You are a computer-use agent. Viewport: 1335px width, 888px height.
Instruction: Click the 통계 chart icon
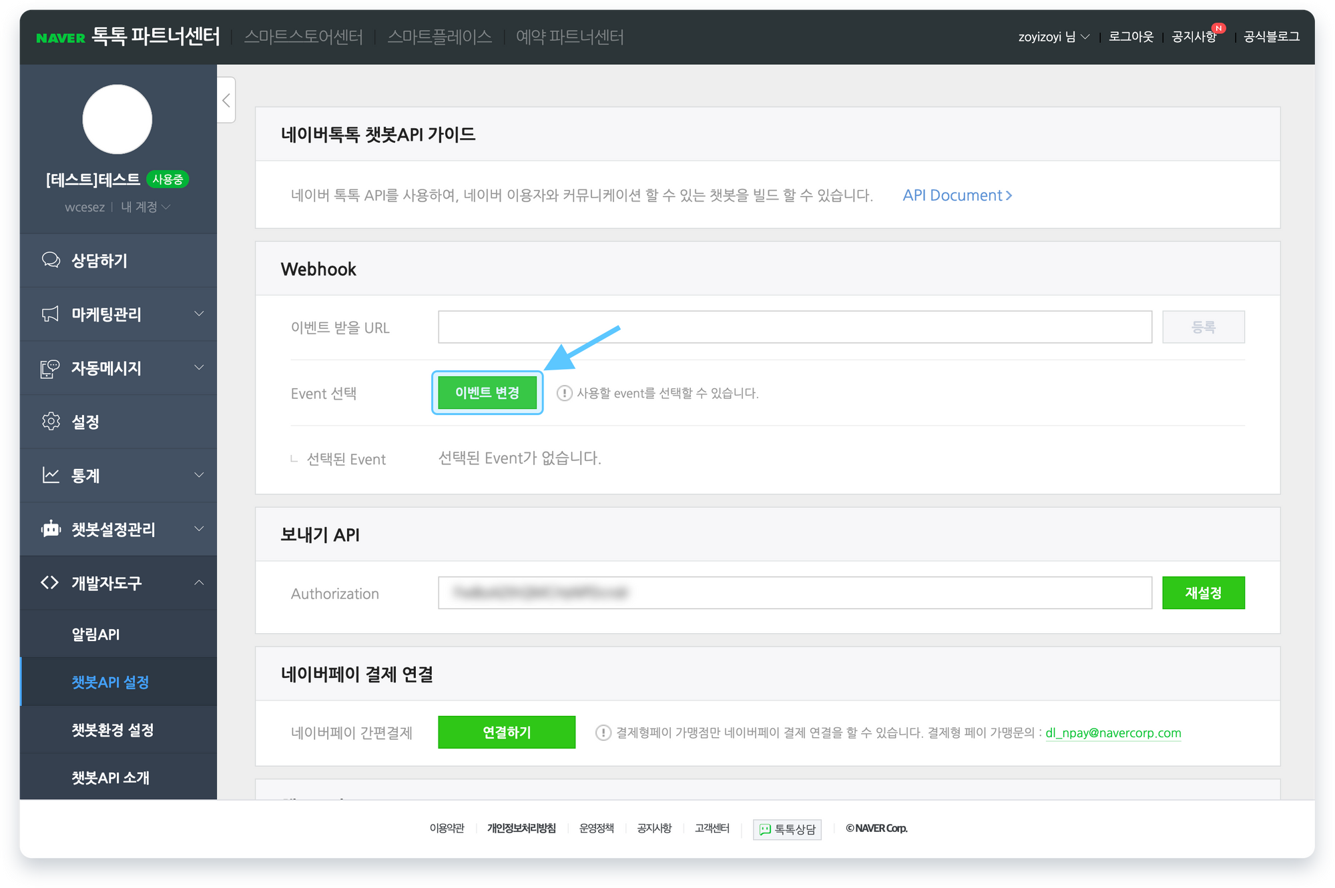[51, 476]
